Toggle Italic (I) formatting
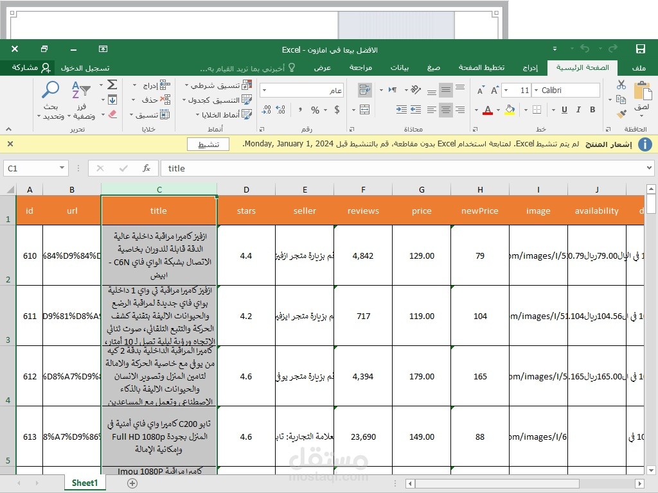 click(x=578, y=110)
